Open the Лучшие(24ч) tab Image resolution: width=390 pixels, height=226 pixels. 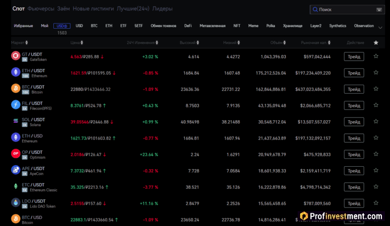click(133, 9)
